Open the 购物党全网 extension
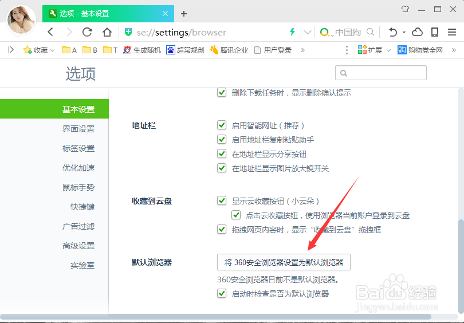 click(420, 50)
